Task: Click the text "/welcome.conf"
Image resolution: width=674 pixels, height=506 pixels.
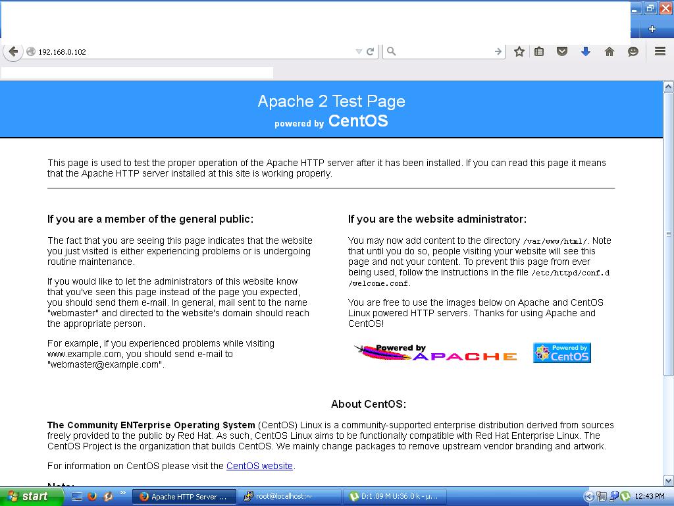Action: pyautogui.click(x=378, y=283)
